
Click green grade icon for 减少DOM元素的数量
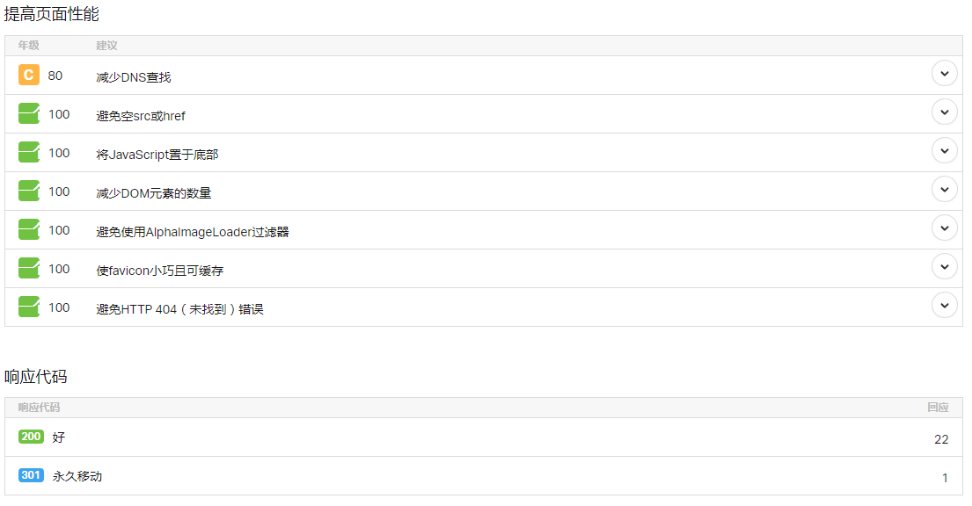[29, 192]
